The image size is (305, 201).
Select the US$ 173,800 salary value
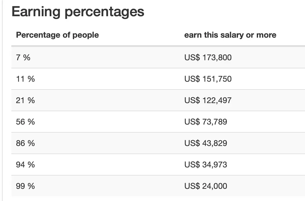click(208, 57)
